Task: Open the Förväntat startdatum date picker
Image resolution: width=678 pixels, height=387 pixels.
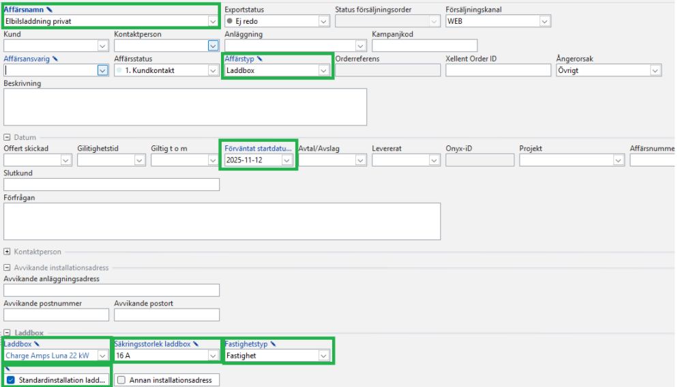Action: pos(287,160)
